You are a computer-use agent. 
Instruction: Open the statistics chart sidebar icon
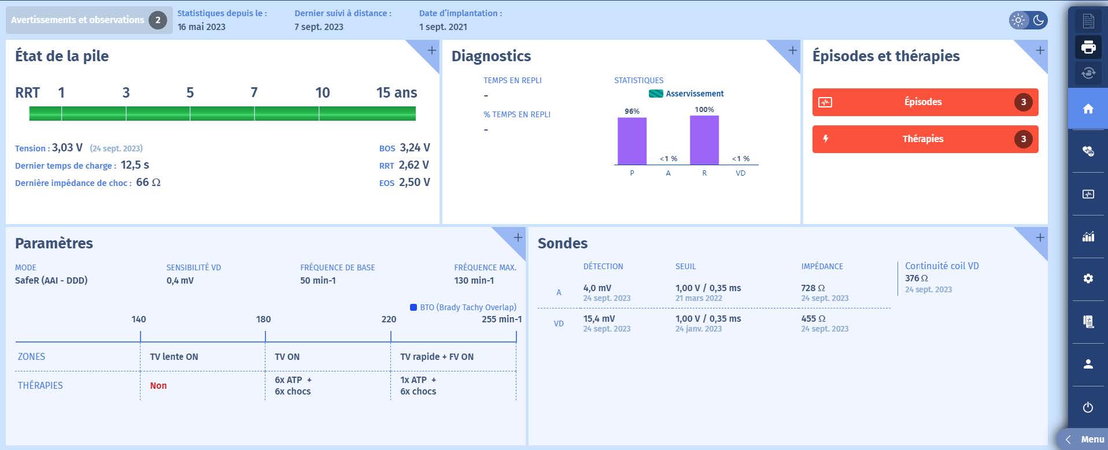point(1088,236)
